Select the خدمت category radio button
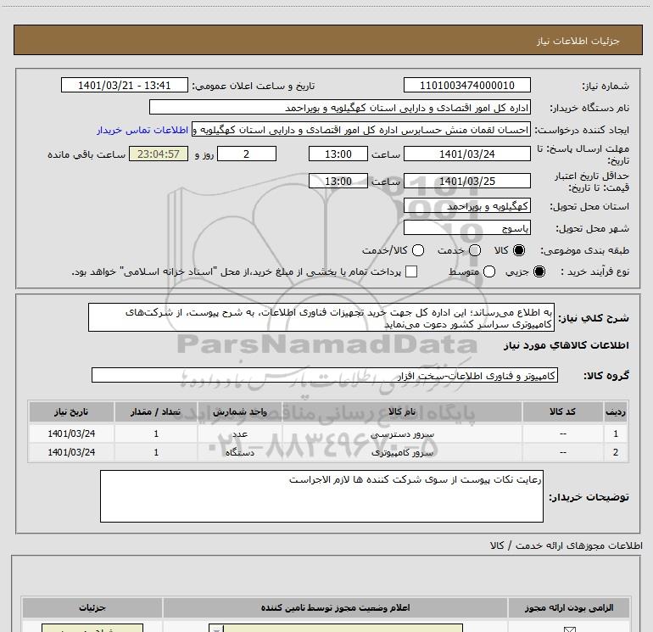The width and height of the screenshot is (653, 632). coord(475,250)
